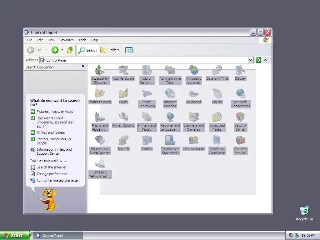Image resolution: width=320 pixels, height=240 pixels.
Task: Select the Date and Time icon
Action: [217, 72]
